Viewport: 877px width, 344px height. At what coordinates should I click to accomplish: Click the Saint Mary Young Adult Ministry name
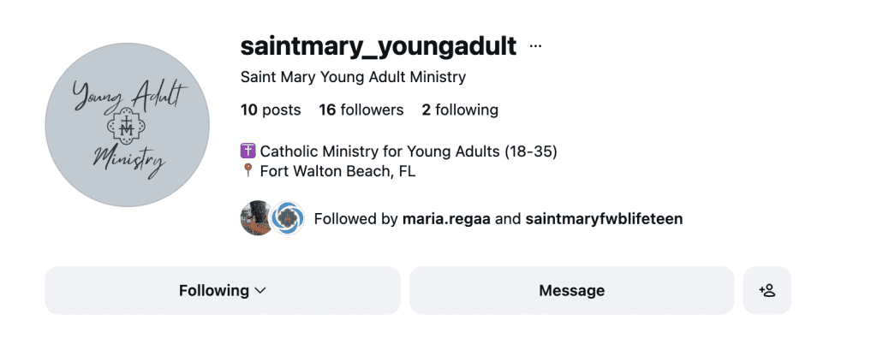click(x=353, y=77)
